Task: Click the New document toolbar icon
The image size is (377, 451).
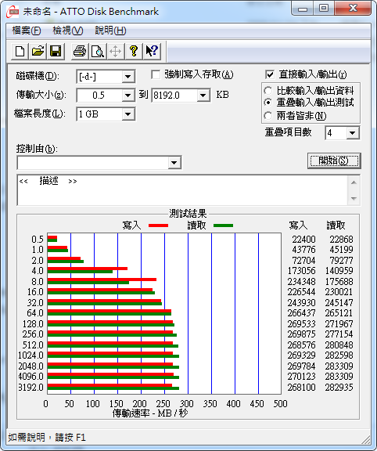Action: coord(20,52)
